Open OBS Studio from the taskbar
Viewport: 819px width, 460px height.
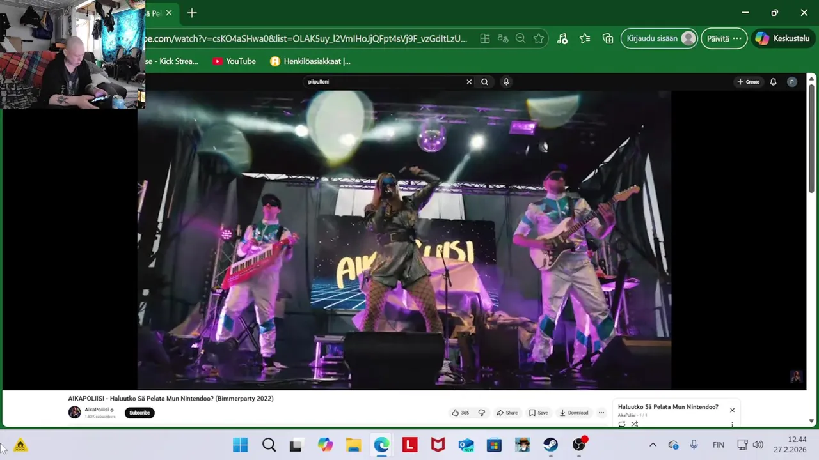tap(579, 445)
